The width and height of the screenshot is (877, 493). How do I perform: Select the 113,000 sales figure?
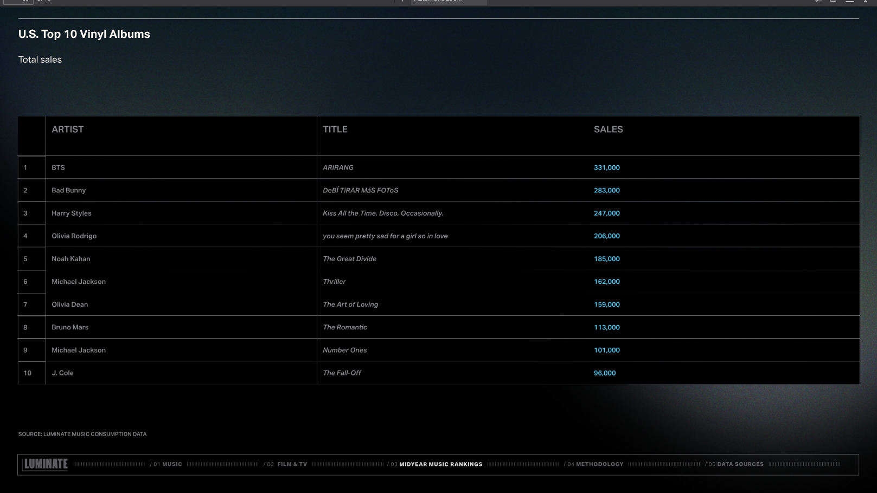tap(607, 327)
